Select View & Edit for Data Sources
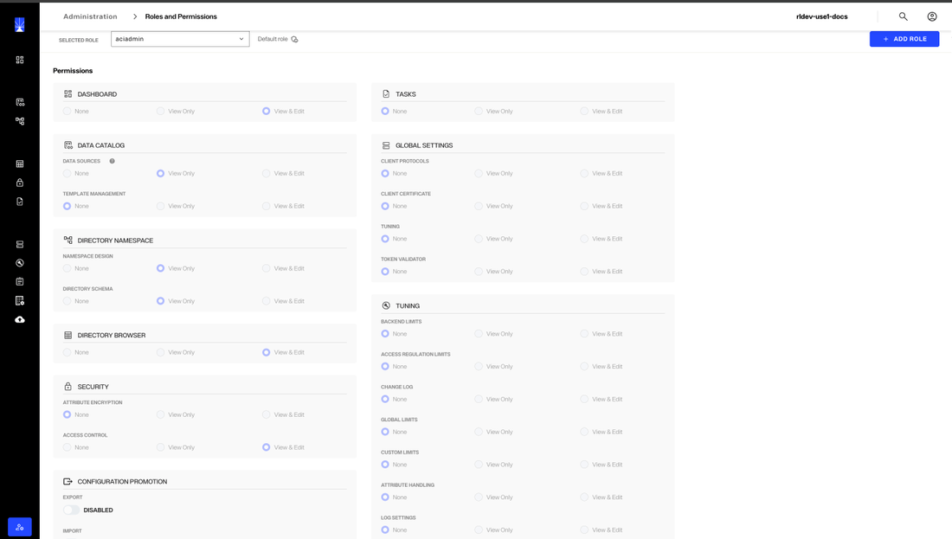952x539 pixels. (266, 174)
